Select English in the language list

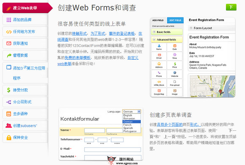point(132,115)
